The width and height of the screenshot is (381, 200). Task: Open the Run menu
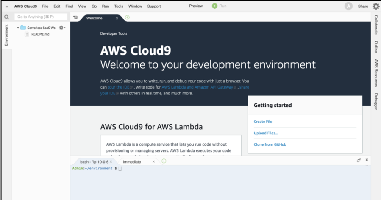(106, 6)
